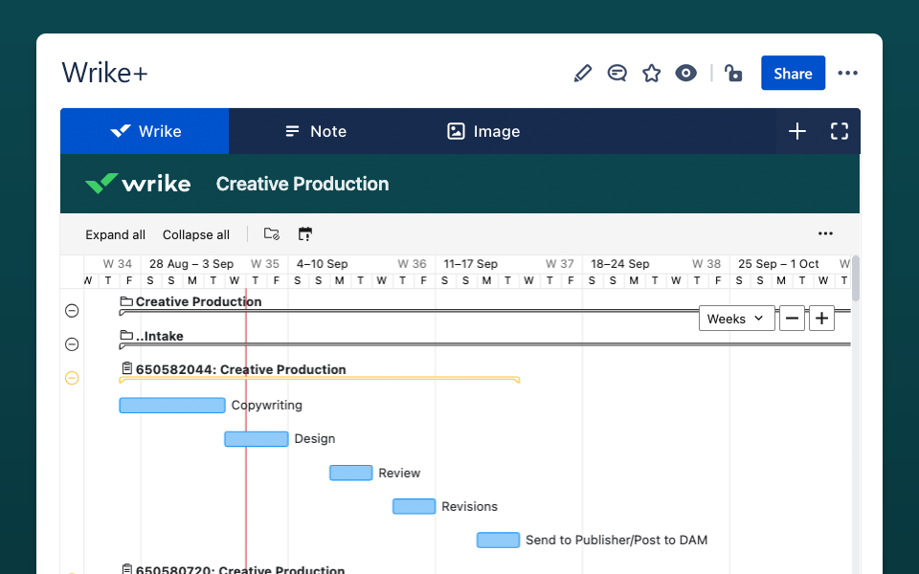Click the W 38 week number
The height and width of the screenshot is (574, 919).
click(706, 264)
